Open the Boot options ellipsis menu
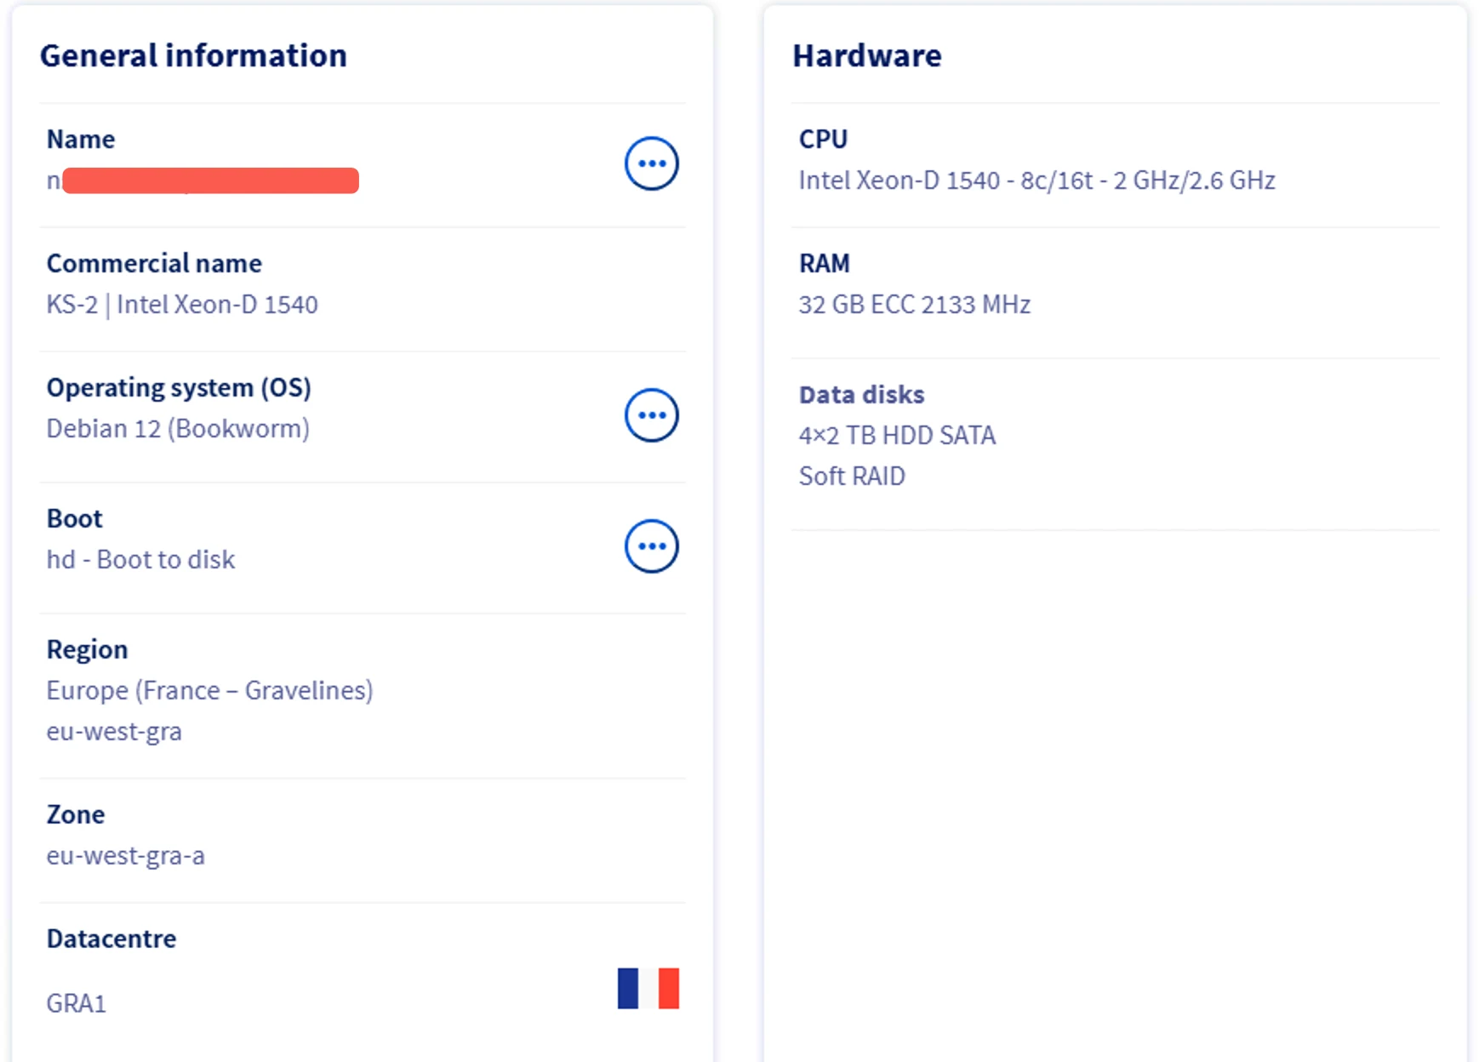Image resolution: width=1479 pixels, height=1062 pixels. (650, 546)
